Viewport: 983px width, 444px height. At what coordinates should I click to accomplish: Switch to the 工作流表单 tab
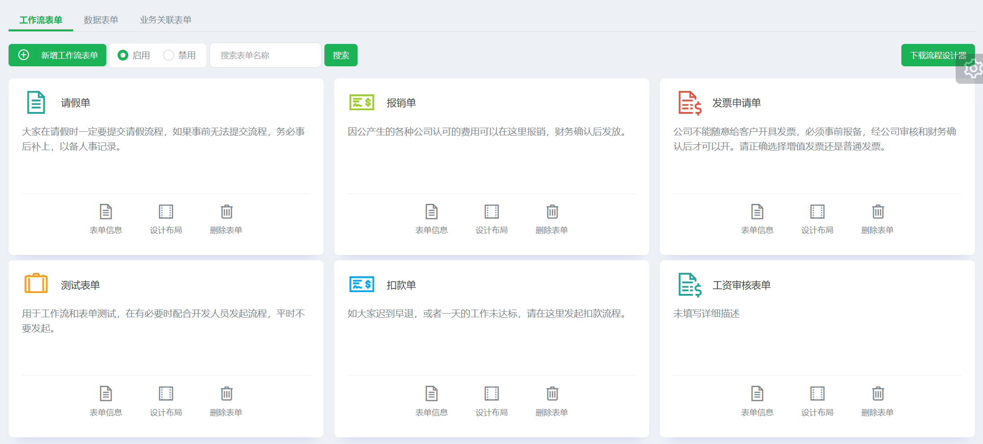(x=41, y=20)
